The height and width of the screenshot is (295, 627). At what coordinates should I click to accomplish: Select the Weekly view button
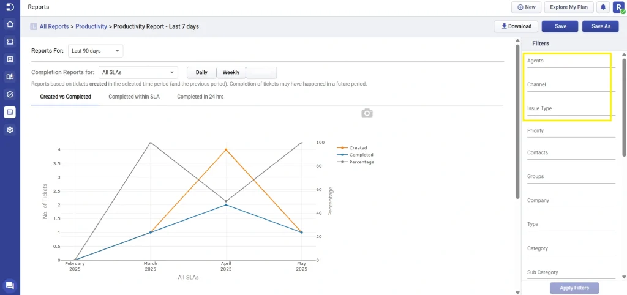click(x=231, y=73)
